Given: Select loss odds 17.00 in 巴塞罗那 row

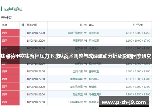Looking at the screenshot, I should (147, 41).
